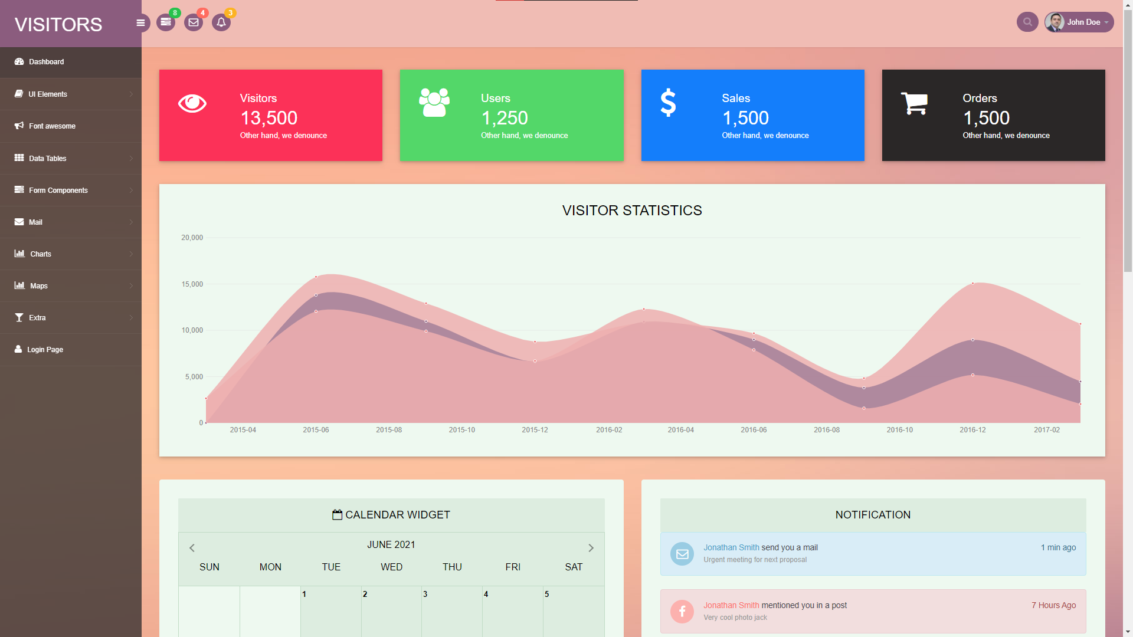Open the tasks icon with badge 8

pyautogui.click(x=166, y=22)
